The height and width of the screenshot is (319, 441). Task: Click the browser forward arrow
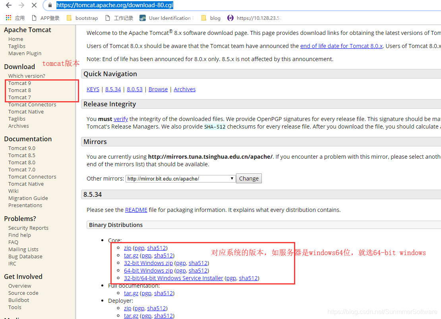point(21,5)
